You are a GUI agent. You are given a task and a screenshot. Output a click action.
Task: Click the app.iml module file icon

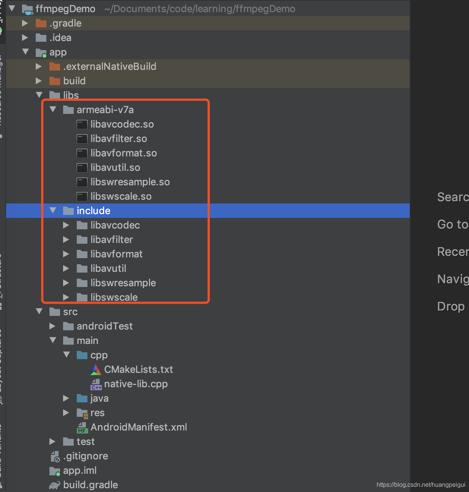point(55,470)
